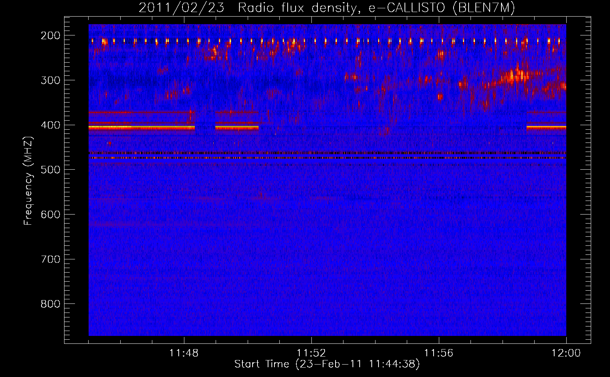Click the bright burst near 300 MHz before 12:00
The image size is (610, 377).
[x=515, y=76]
